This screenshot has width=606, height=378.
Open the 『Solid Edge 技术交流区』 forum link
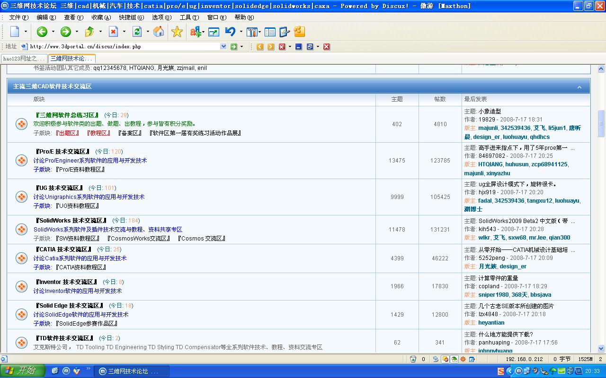(x=69, y=306)
